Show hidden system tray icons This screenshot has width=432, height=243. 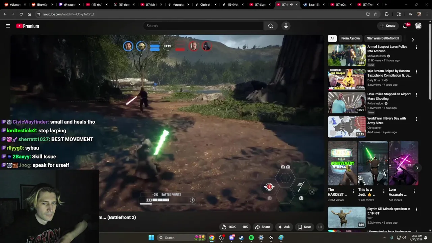click(x=384, y=238)
